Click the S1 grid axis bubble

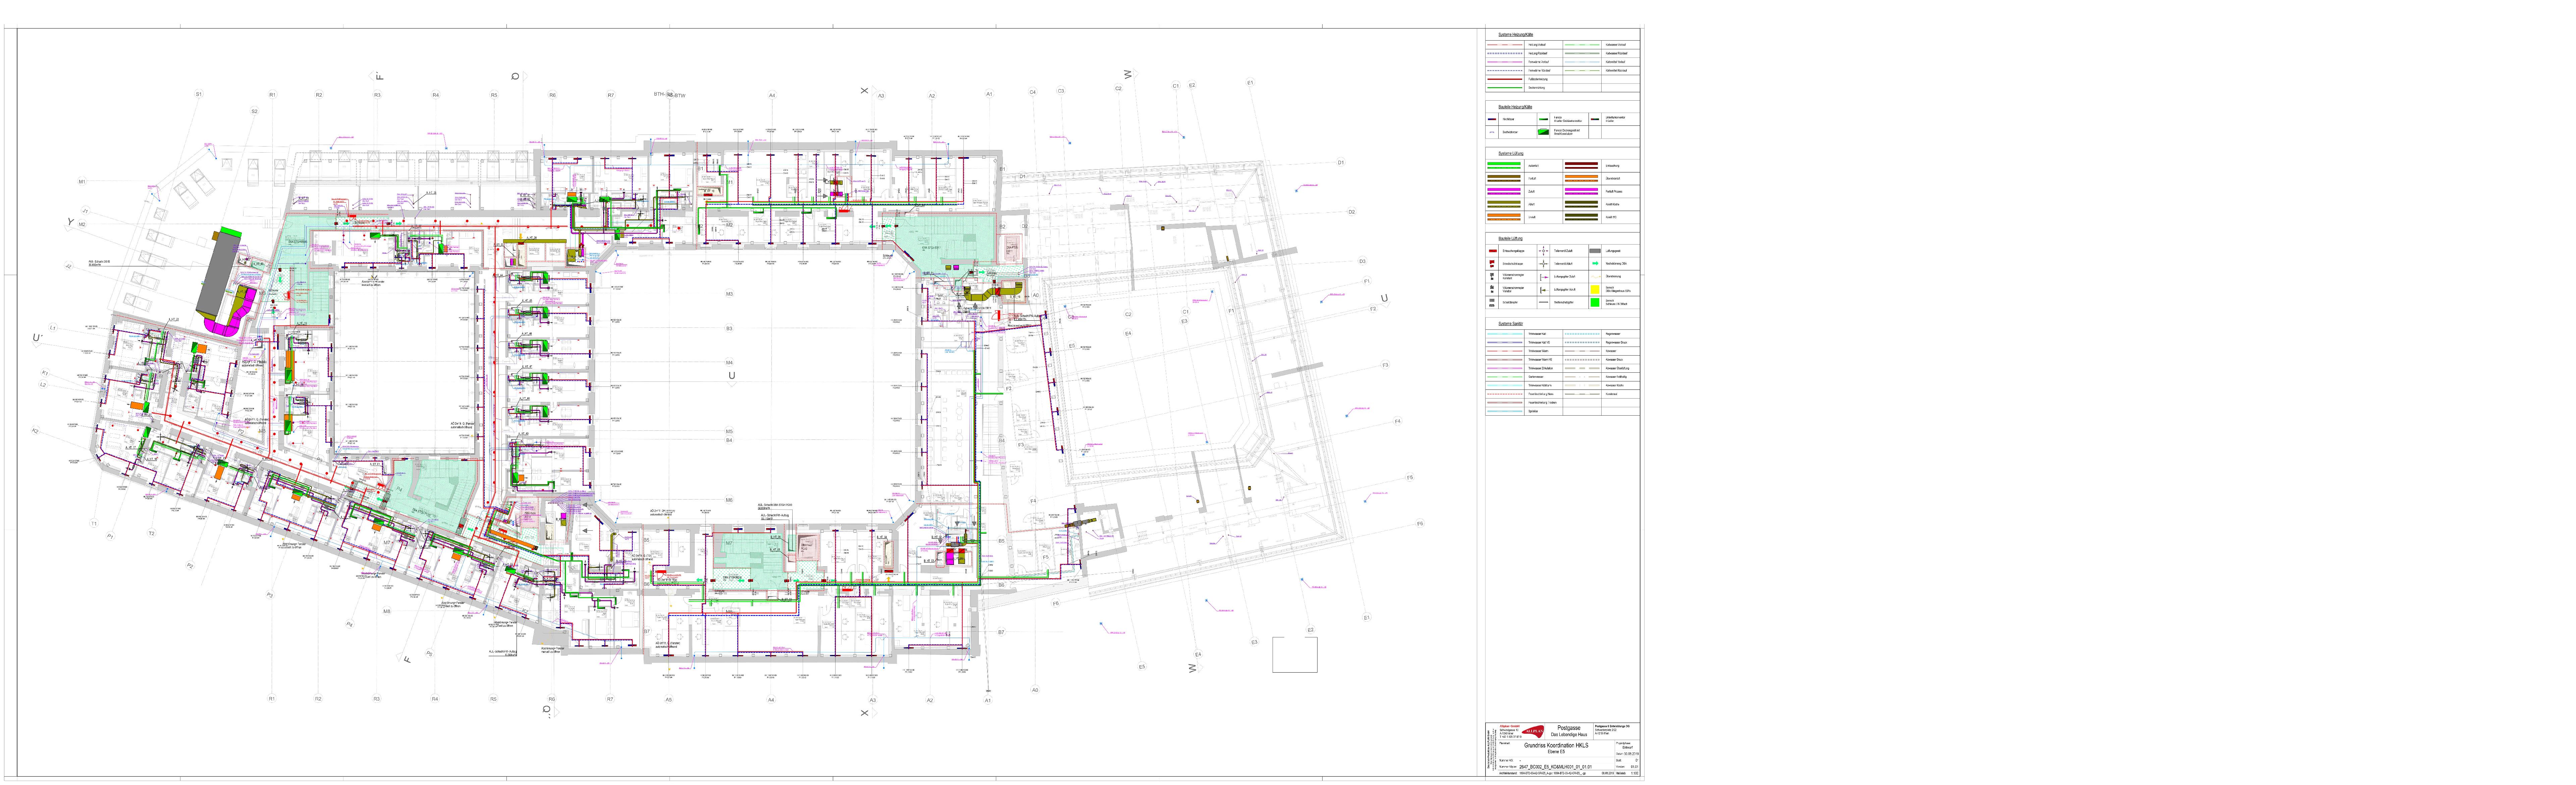pyautogui.click(x=199, y=94)
